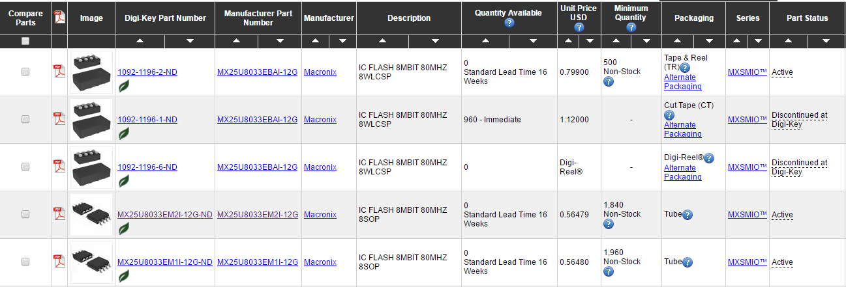846x287 pixels.
Task: Click the Minimum Quantity header help icon
Action: (x=631, y=27)
